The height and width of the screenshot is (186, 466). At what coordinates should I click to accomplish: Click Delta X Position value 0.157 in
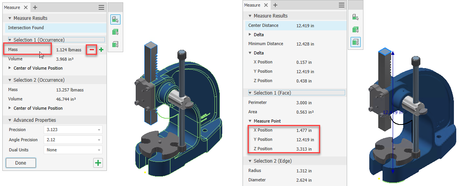(304, 62)
